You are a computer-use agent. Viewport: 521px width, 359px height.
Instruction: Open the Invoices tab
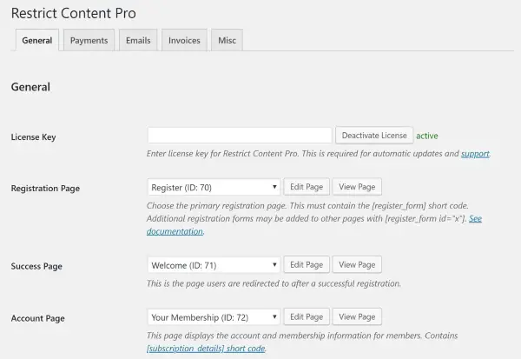pos(184,40)
